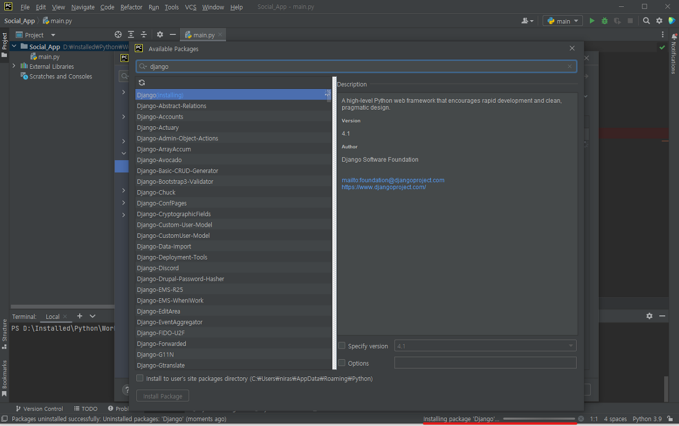Click the installing Django progress bar
Image resolution: width=679 pixels, height=426 pixels.
pos(539,419)
